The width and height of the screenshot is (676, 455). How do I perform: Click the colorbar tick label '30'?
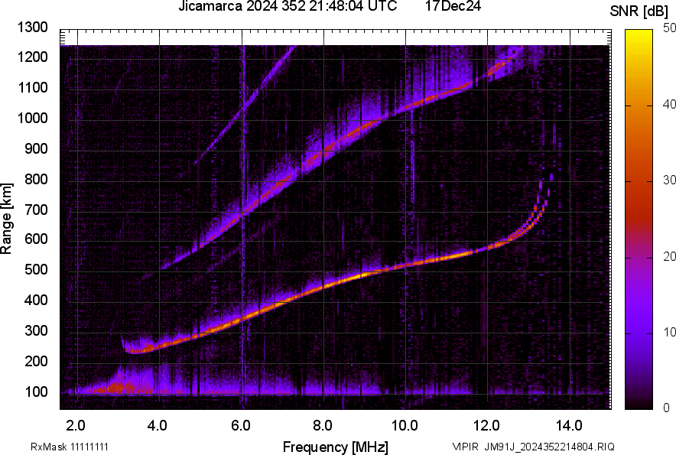[669, 180]
